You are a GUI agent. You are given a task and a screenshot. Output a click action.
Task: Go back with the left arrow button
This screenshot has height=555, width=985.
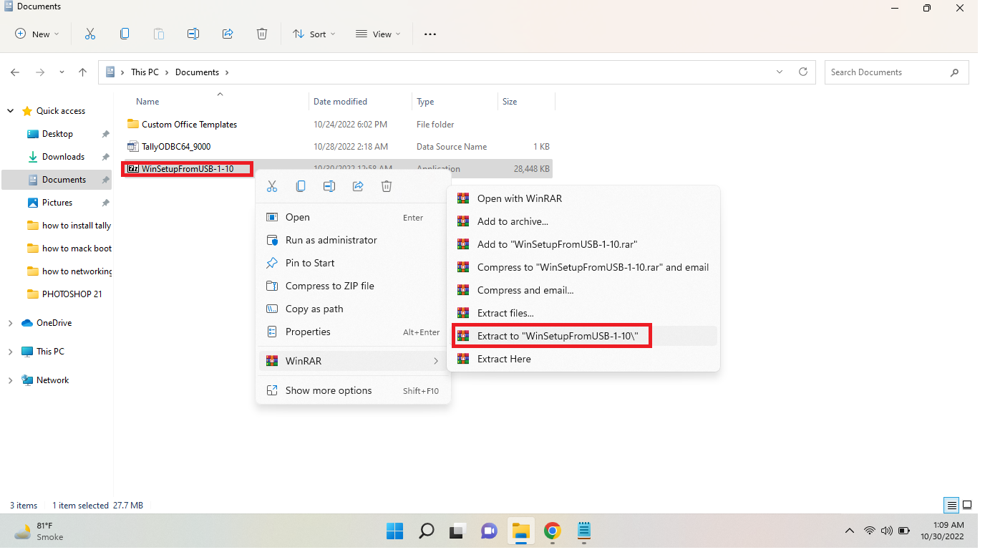click(15, 72)
